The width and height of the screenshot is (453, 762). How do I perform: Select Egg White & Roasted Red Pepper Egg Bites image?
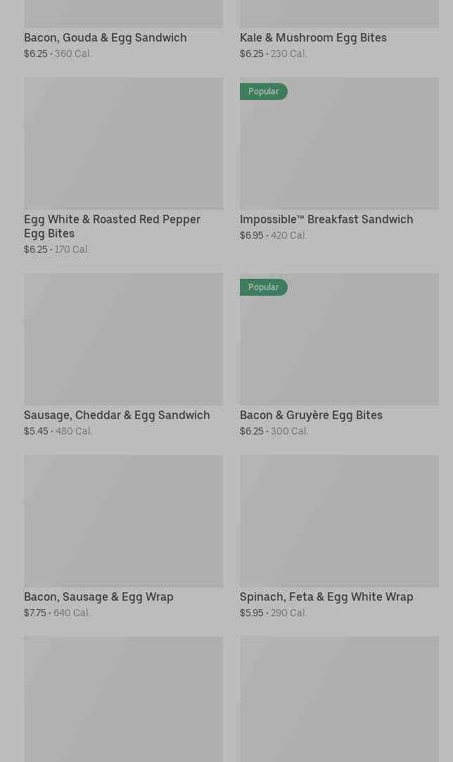123,144
